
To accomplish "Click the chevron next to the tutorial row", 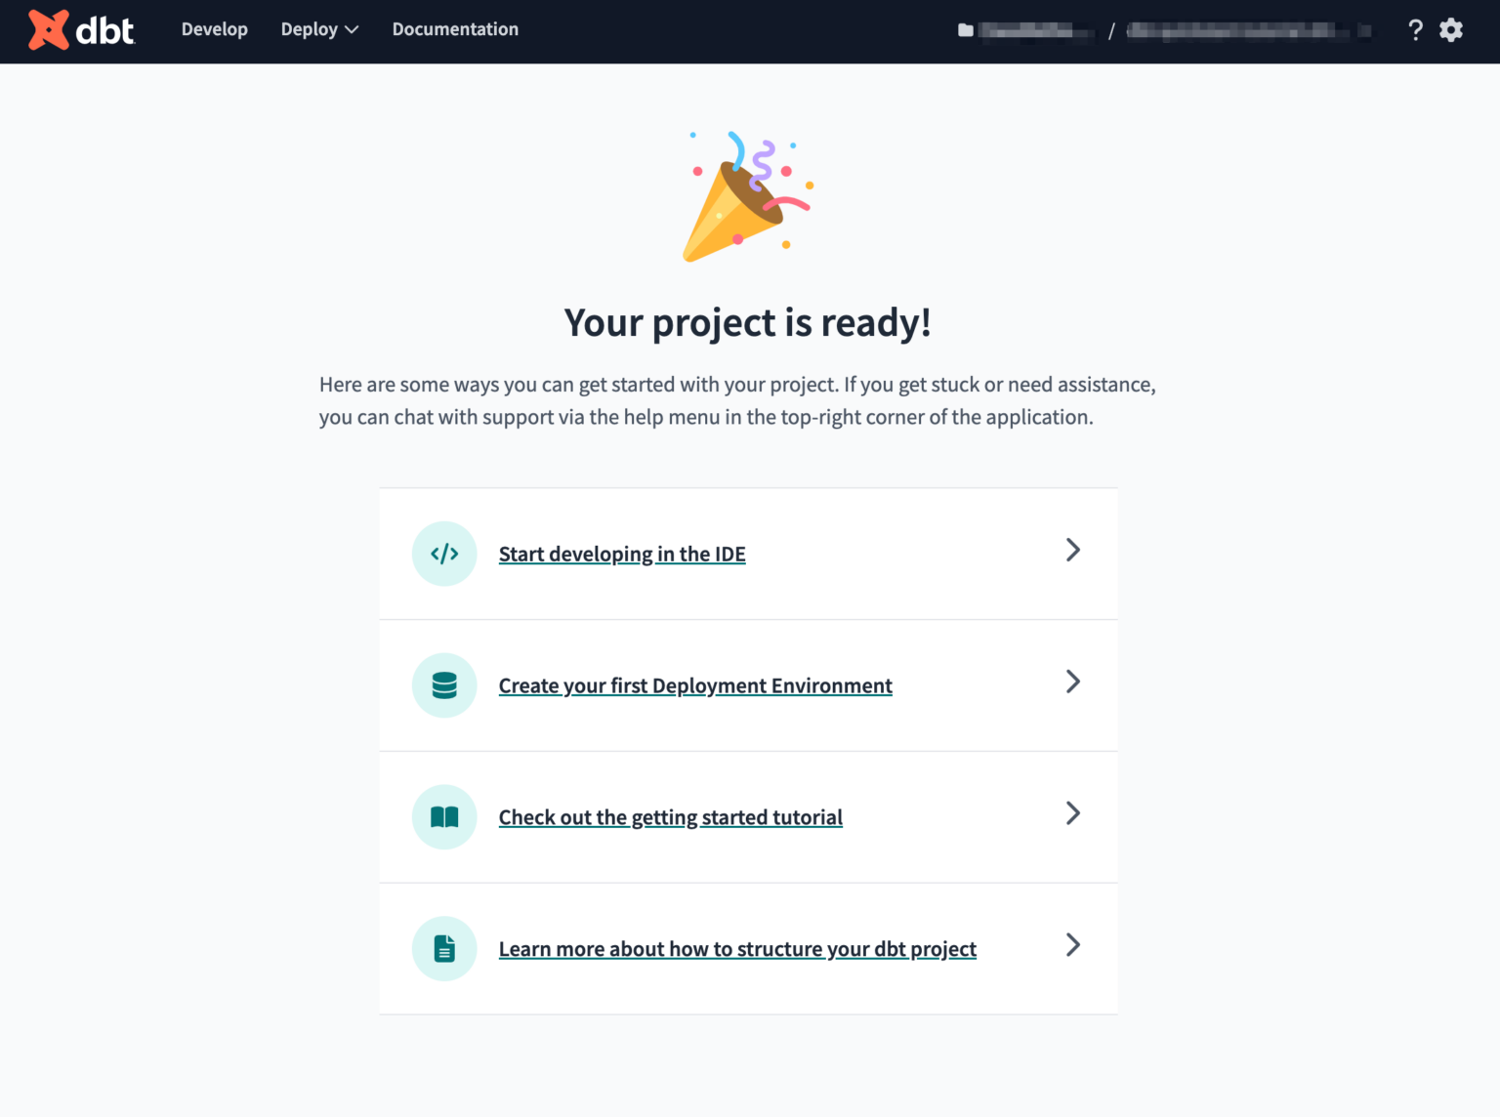I will coord(1072,813).
